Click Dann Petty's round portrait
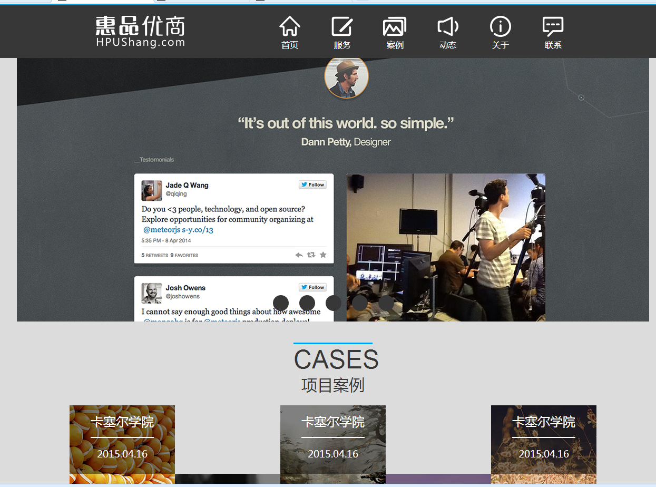 pos(346,77)
